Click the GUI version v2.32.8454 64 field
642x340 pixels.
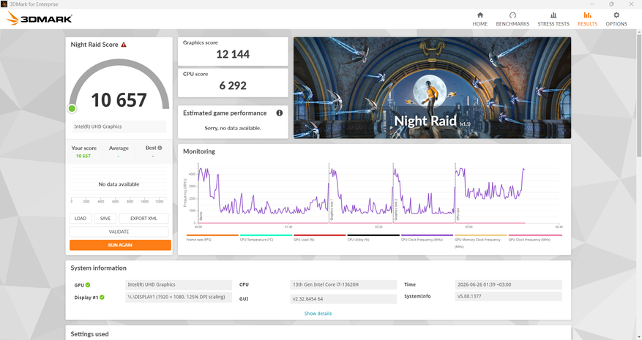[343, 299]
